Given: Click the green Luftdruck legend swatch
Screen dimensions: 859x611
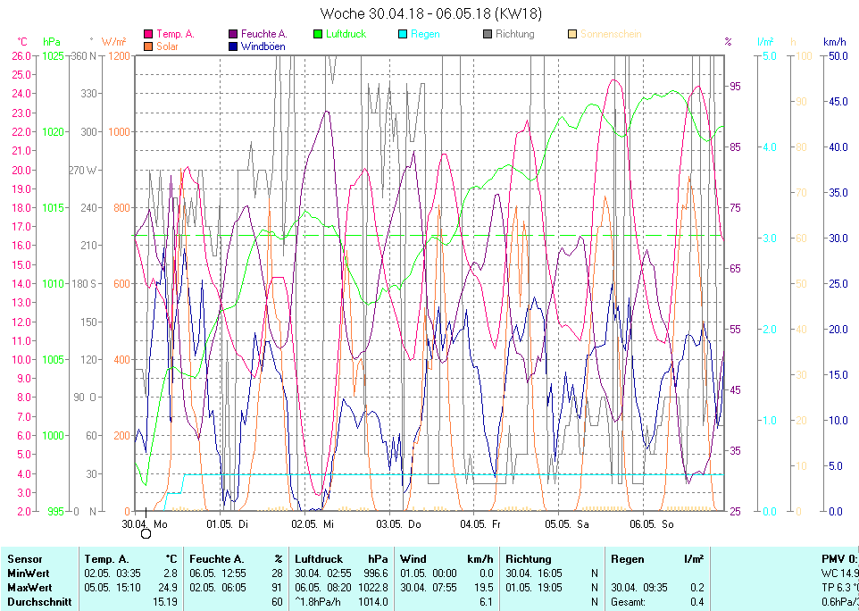Looking at the screenshot, I should click(x=317, y=34).
